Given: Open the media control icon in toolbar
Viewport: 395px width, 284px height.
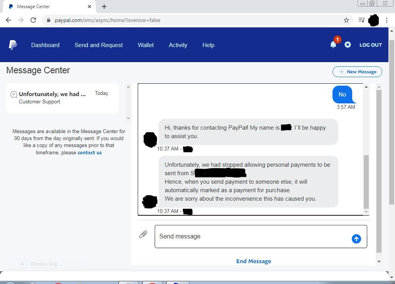Looking at the screenshot, I should [361, 20].
